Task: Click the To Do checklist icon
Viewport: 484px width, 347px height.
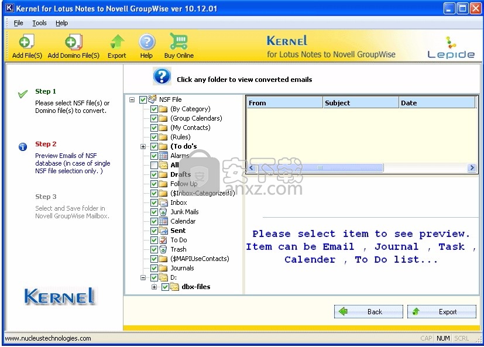Action: coord(163,240)
